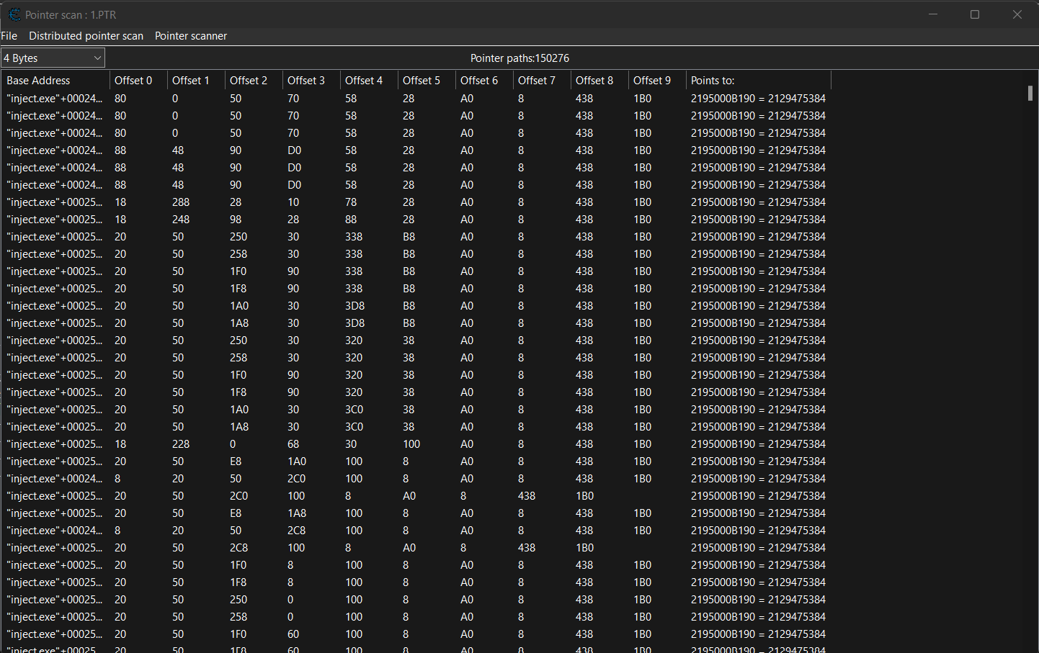Screen dimensions: 1039x653
Task: Sort by the Base Address column header
Action: click(x=55, y=81)
